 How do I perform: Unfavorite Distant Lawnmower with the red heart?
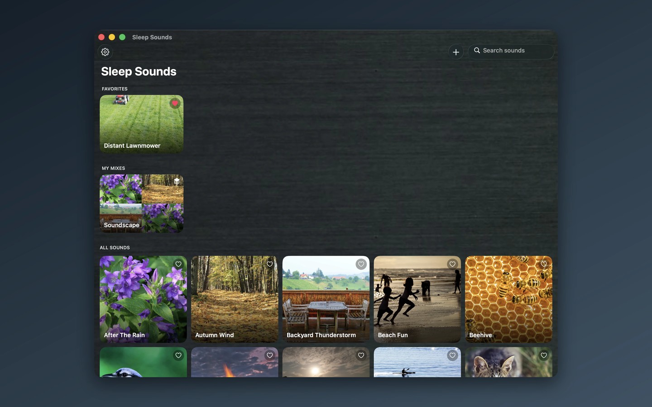[175, 103]
